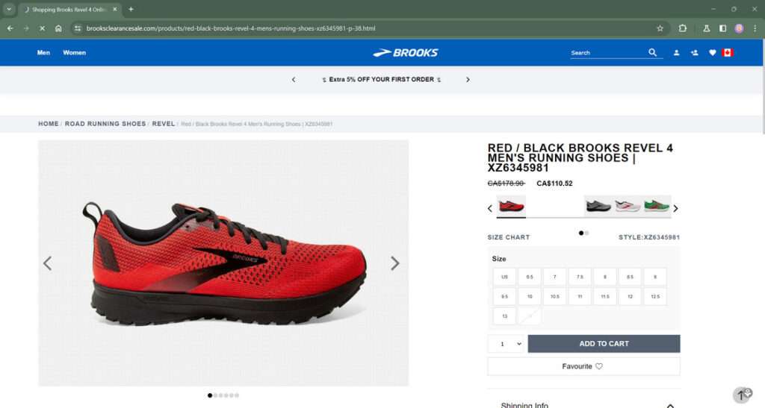The width and height of the screenshot is (765, 408).
Task: Select shoe size 7
Action: [x=555, y=277]
